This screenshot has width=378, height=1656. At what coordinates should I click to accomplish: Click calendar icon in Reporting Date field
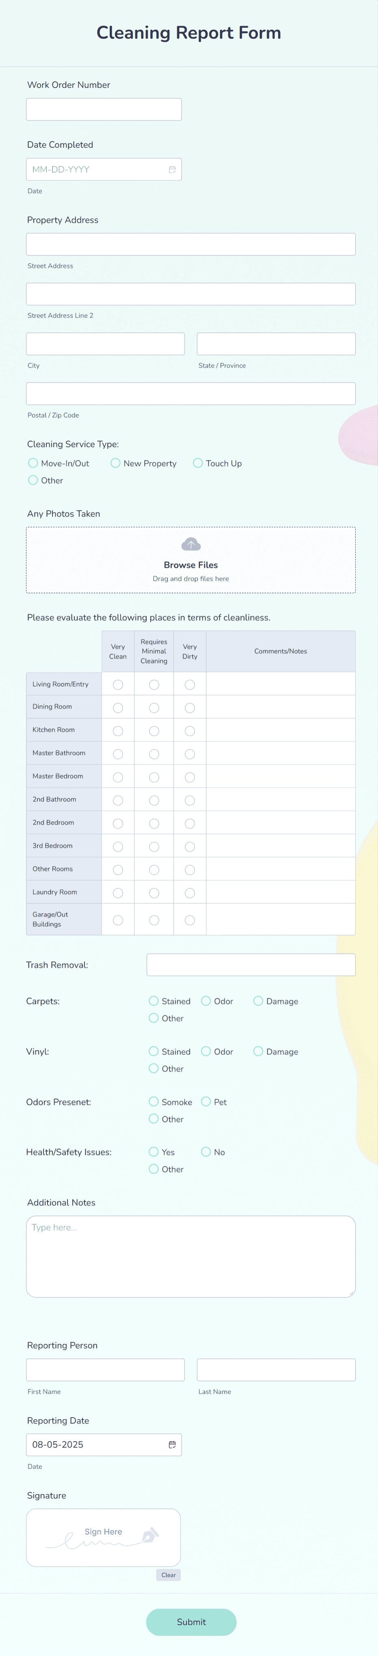click(172, 1444)
